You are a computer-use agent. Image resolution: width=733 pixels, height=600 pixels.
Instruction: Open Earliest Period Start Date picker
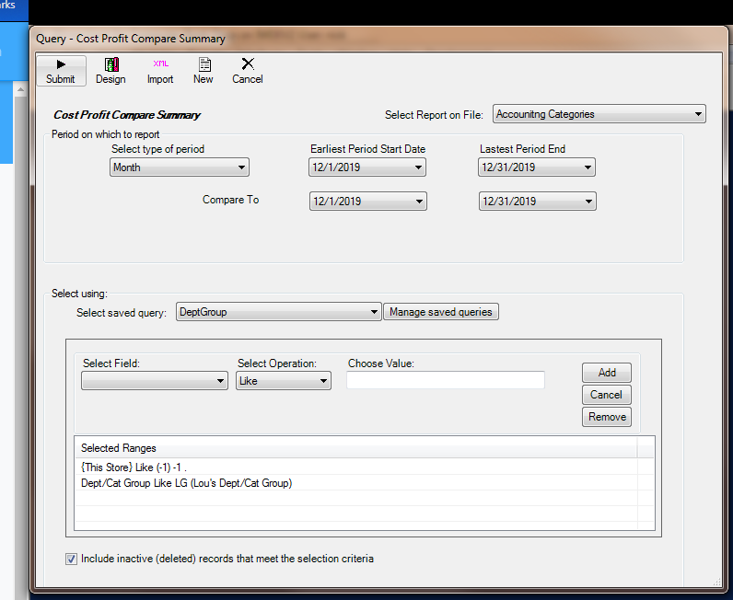coord(367,167)
